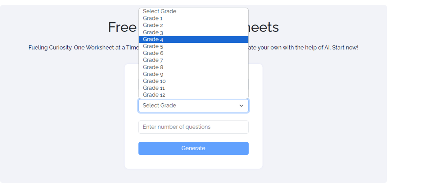Click the grade dropdown chevron arrow
Viewport: 424px width, 185px height.
[241, 105]
